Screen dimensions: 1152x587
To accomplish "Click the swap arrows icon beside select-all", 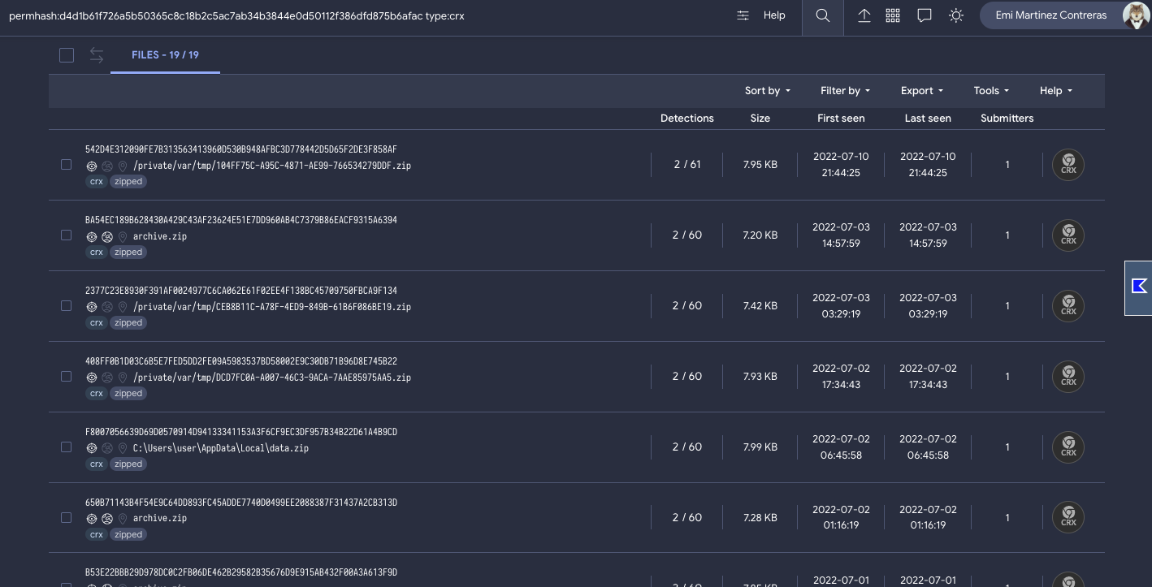I will (x=97, y=55).
